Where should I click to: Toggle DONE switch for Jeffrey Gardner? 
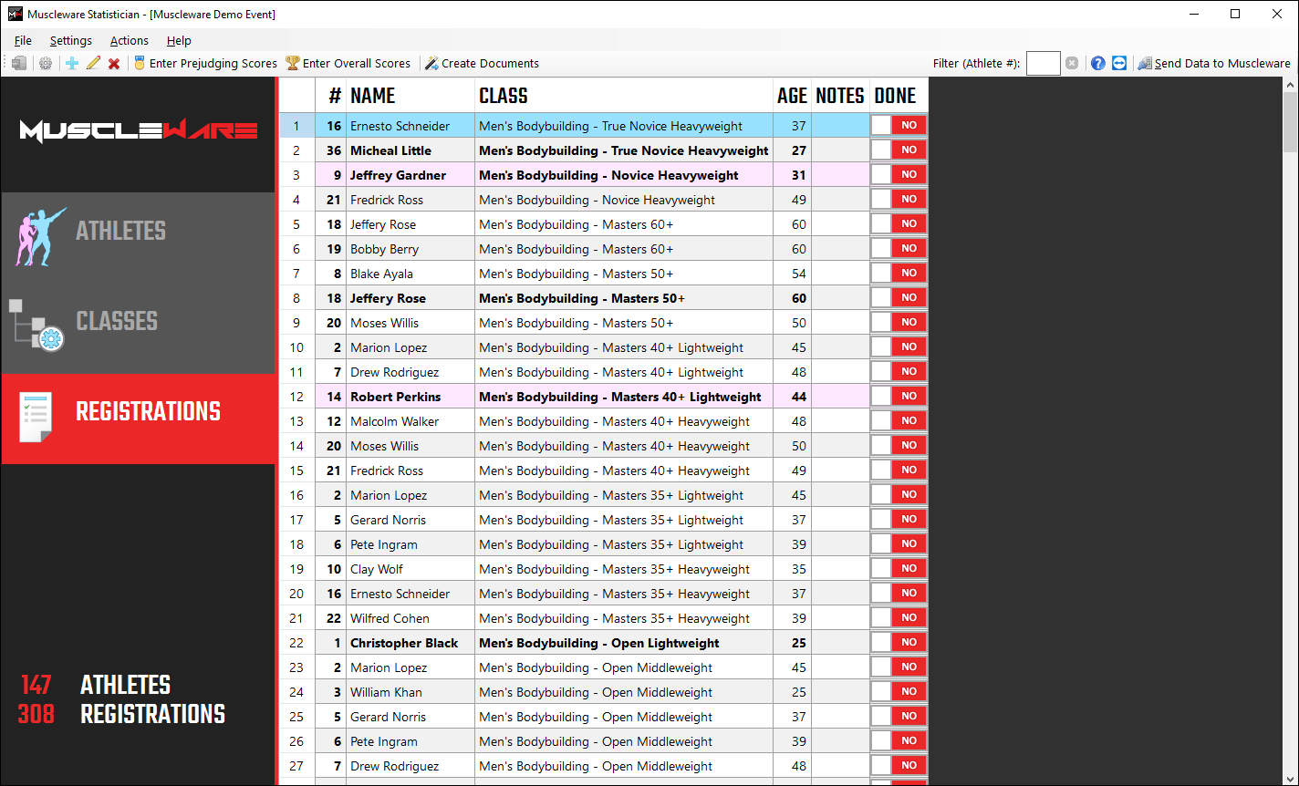(x=899, y=175)
